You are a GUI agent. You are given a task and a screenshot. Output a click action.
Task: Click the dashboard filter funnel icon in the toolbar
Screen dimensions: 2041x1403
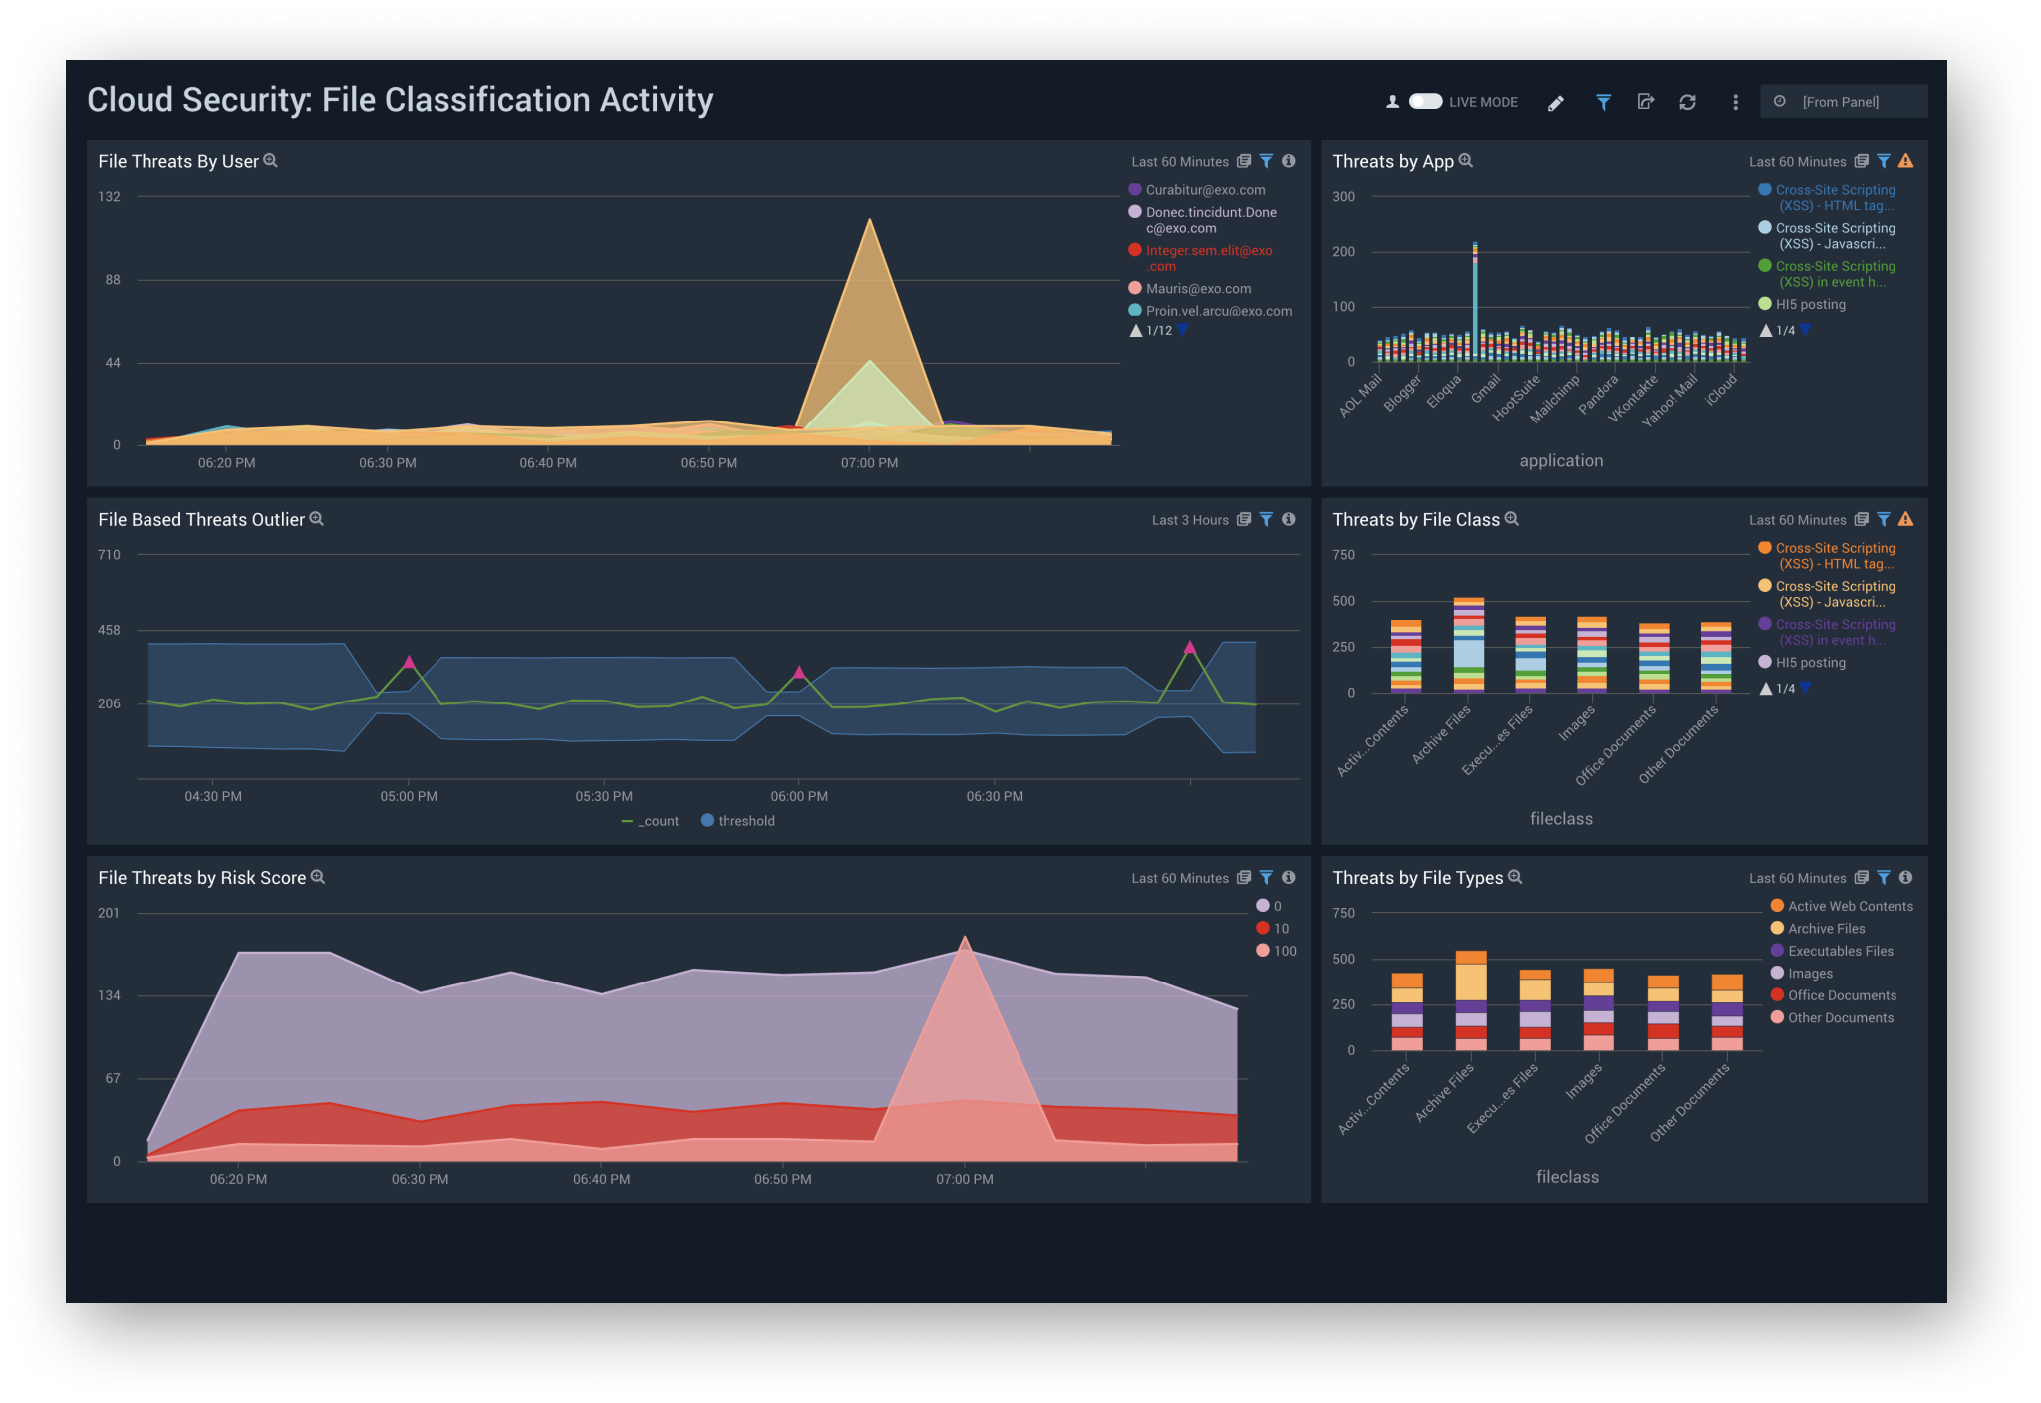point(1603,102)
